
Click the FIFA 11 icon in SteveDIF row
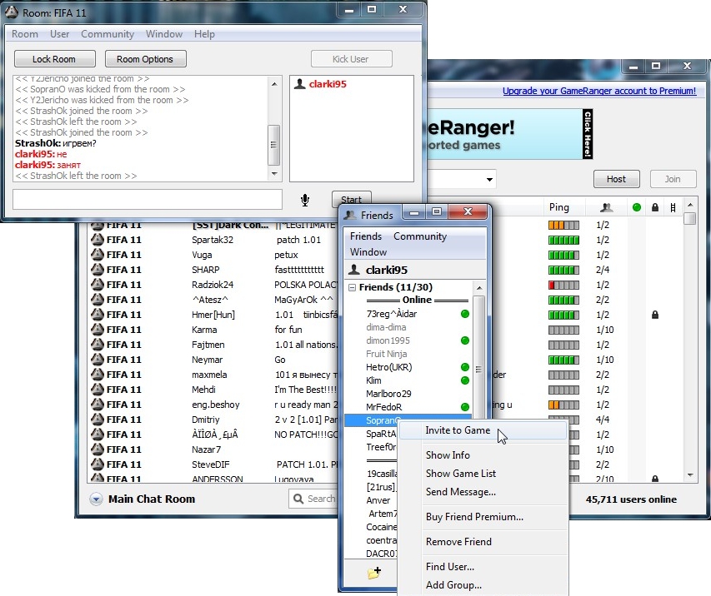(x=97, y=464)
